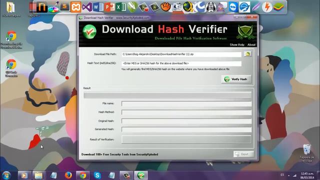This screenshot has height=180, width=320.
Task: Launch TeamViewer from the top dock
Action: pos(233,7)
